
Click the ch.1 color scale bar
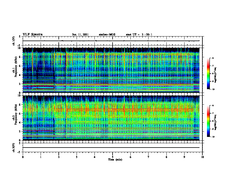click(208, 74)
